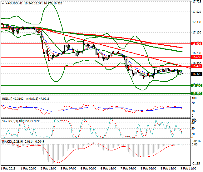Select the 16.100 green support price label
203x172 pixels.
pos(196,86)
